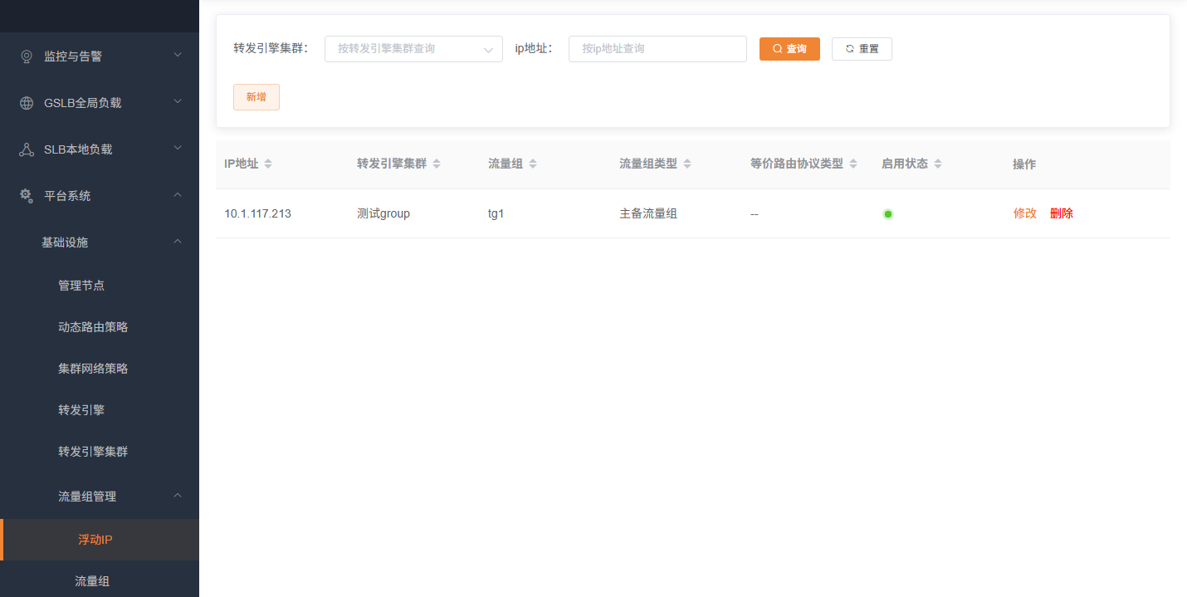1187x597 pixels.
Task: Click green 启用状态 indicator for 10.1.117.213
Action: tap(887, 214)
